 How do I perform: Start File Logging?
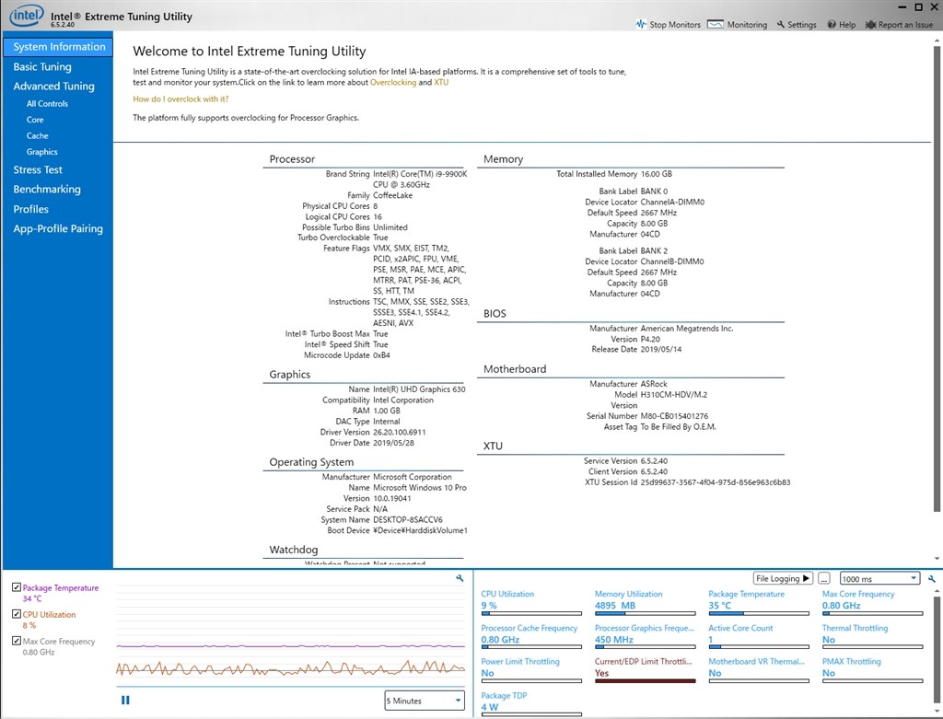783,578
